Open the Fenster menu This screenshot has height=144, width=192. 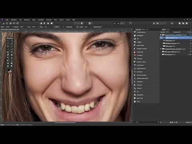pyautogui.click(x=68, y=20)
